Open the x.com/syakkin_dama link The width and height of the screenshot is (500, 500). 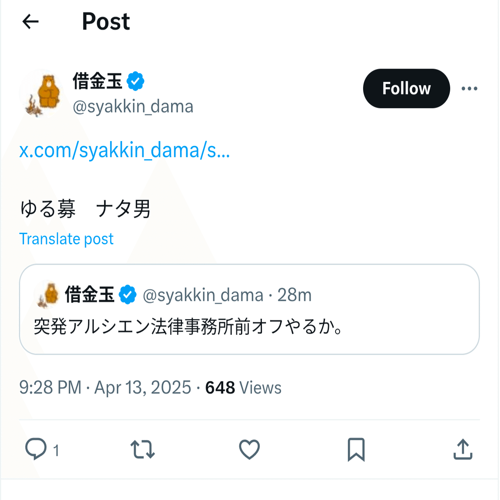click(125, 150)
